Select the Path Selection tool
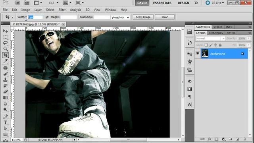254x143 pixels. coord(5,128)
